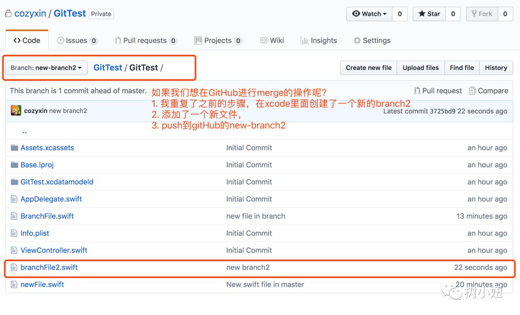This screenshot has height=315, width=520.
Task: Click the file icon beside BranchFile.swift
Action: coord(14,216)
